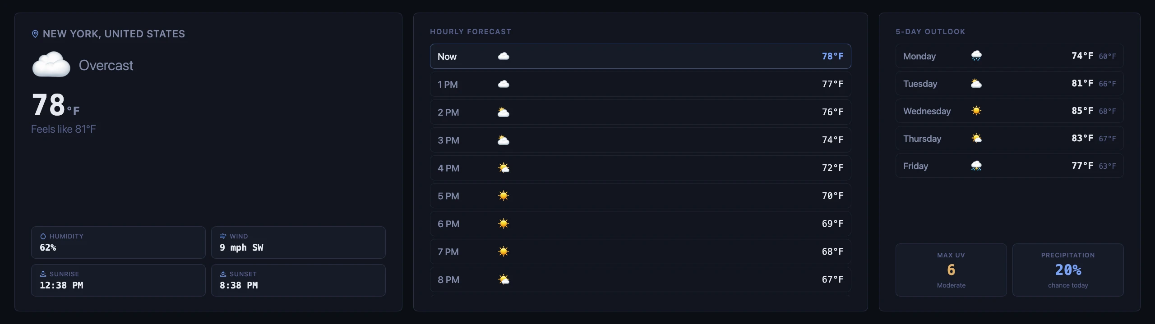The image size is (1155, 324).
Task: Select the Now hourly forecast row
Action: click(x=641, y=56)
